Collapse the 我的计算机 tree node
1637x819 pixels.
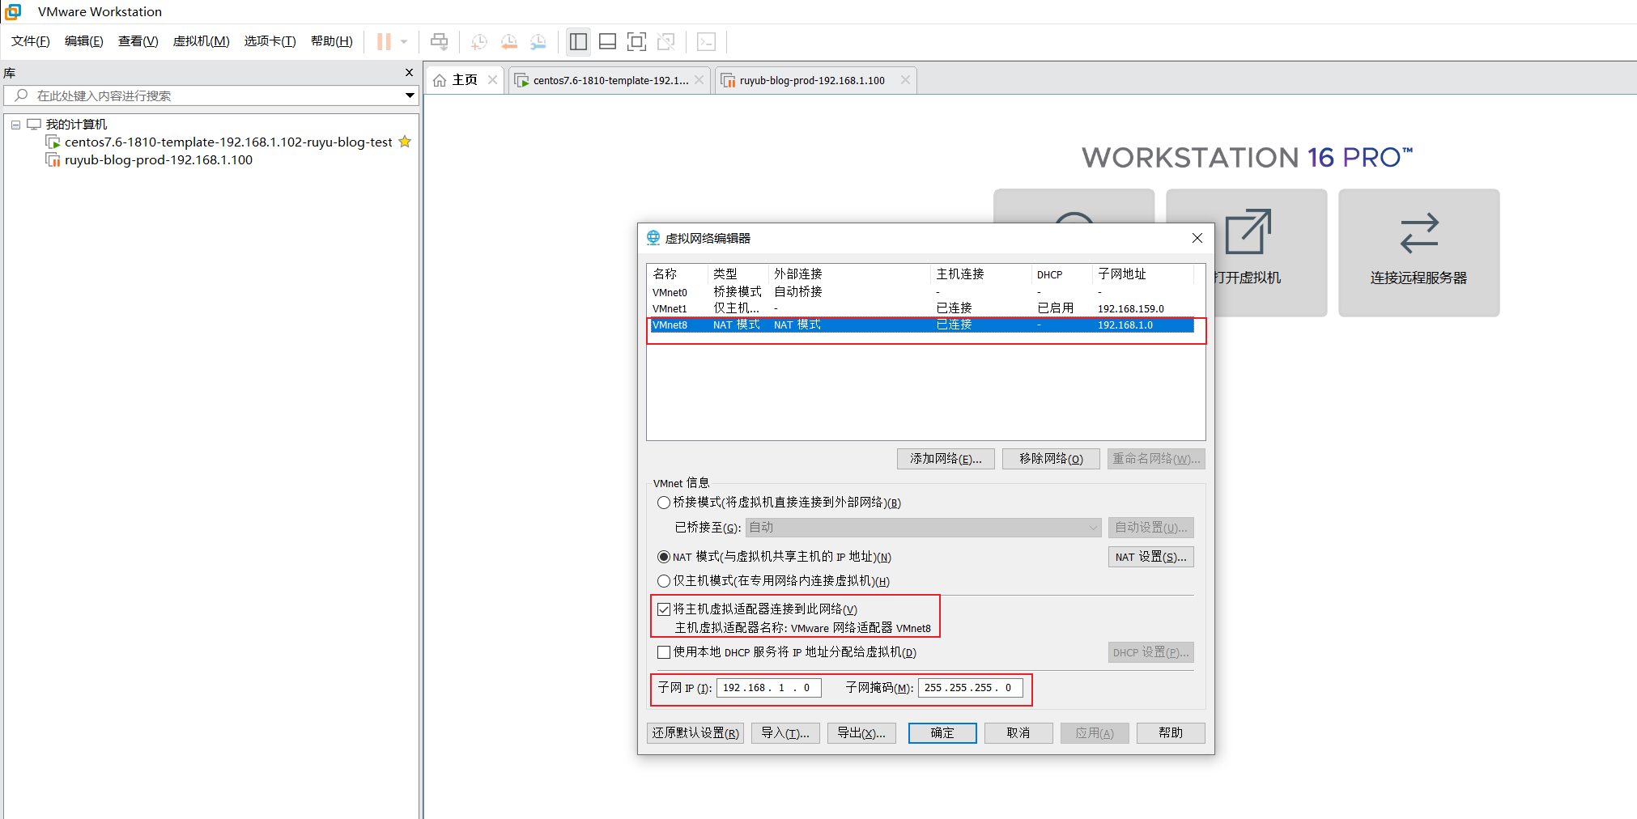15,125
